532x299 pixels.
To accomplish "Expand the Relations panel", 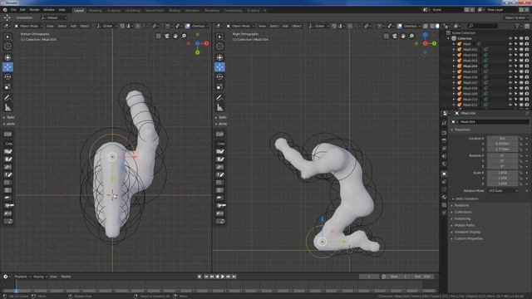I will [x=461, y=205].
